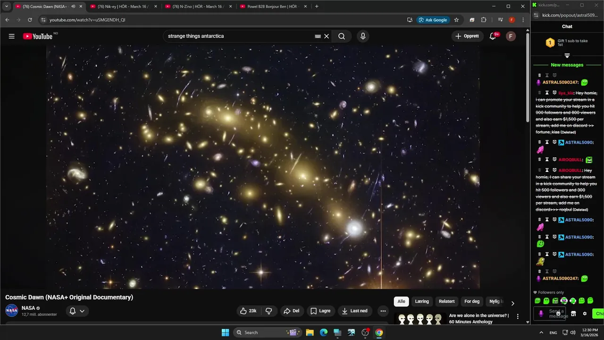Open Chrome media controls icon
604x340 pixels.
point(500,20)
